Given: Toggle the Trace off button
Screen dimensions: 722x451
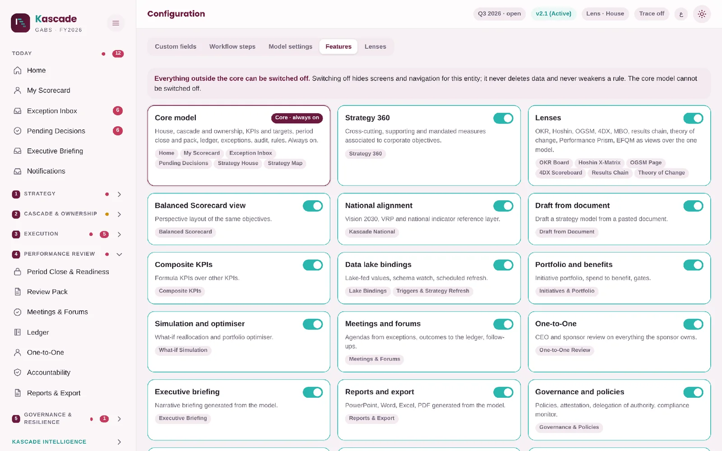Looking at the screenshot, I should (x=652, y=14).
